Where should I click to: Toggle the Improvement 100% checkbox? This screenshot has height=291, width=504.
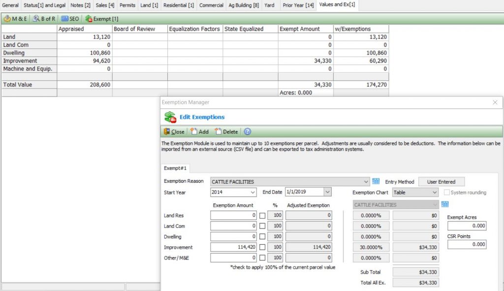pos(262,247)
